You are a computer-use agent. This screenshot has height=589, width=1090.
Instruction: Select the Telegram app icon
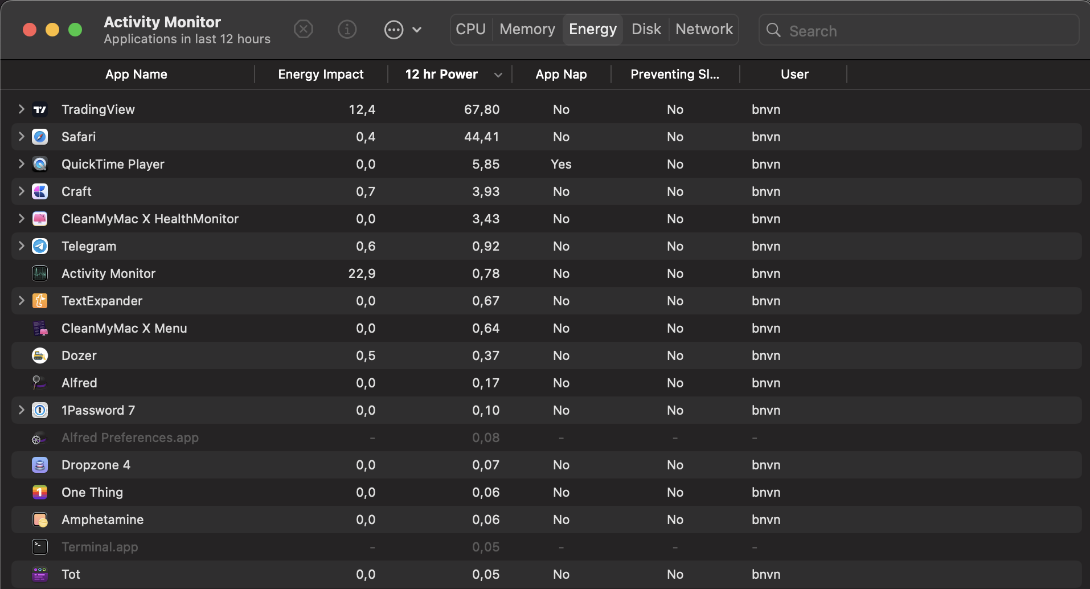pyautogui.click(x=40, y=246)
